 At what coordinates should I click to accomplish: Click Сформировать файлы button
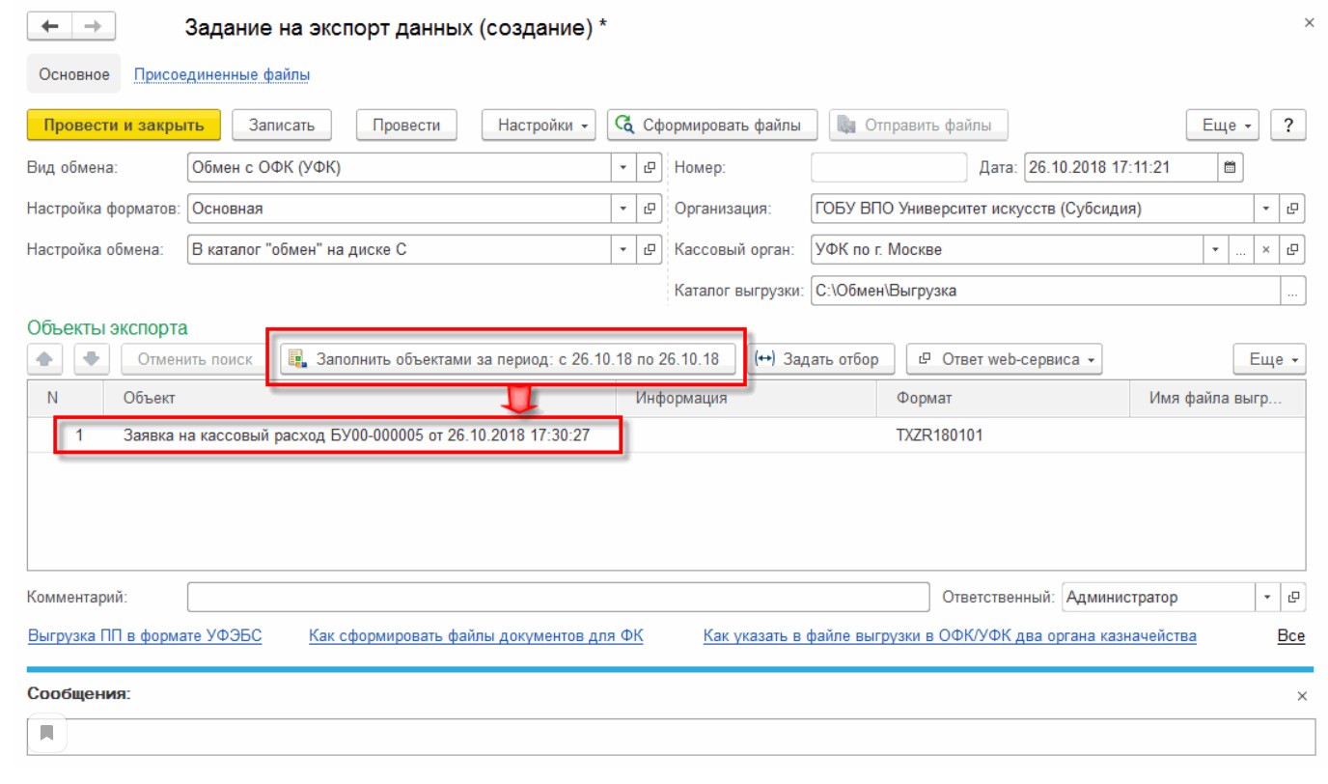[712, 126]
